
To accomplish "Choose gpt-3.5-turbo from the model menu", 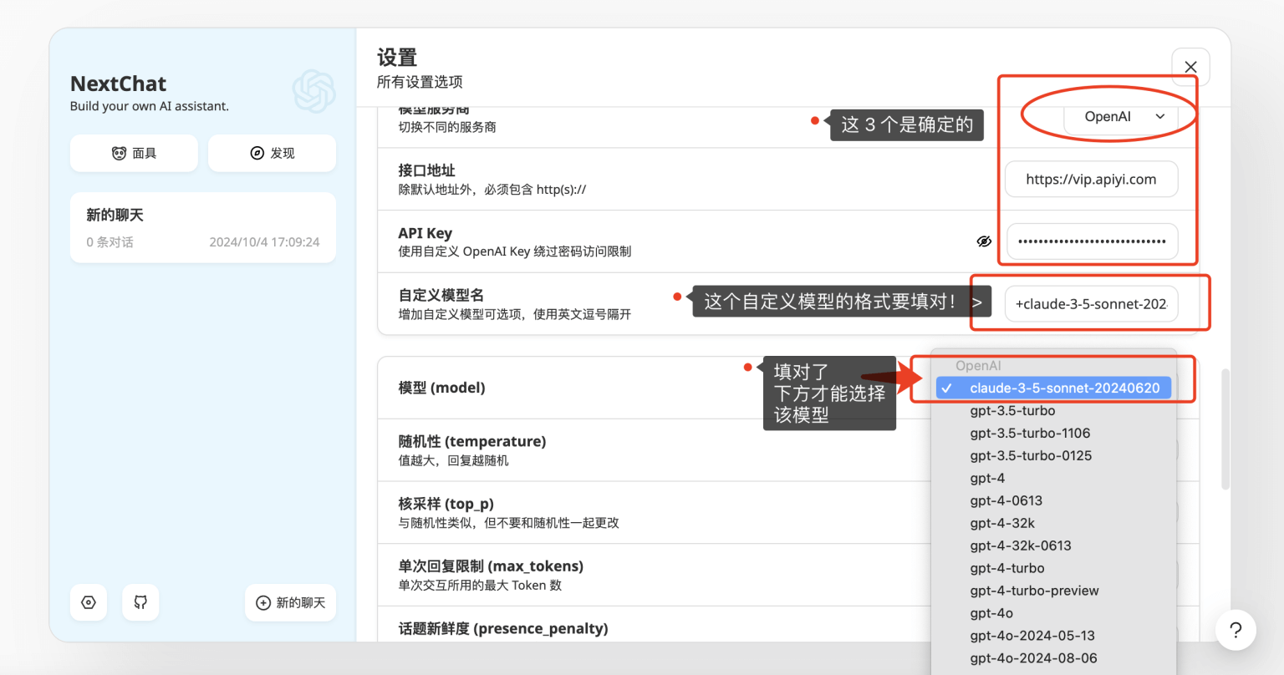I will (x=1011, y=410).
